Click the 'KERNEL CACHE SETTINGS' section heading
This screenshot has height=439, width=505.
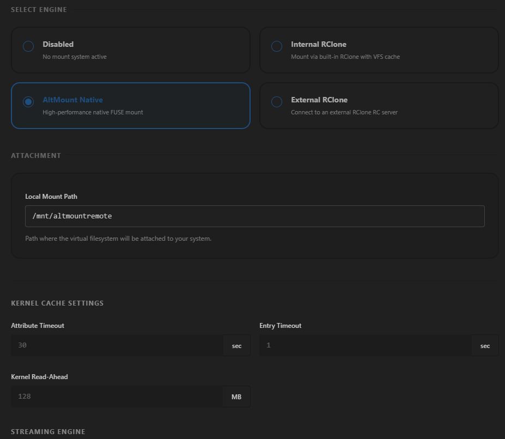57,303
